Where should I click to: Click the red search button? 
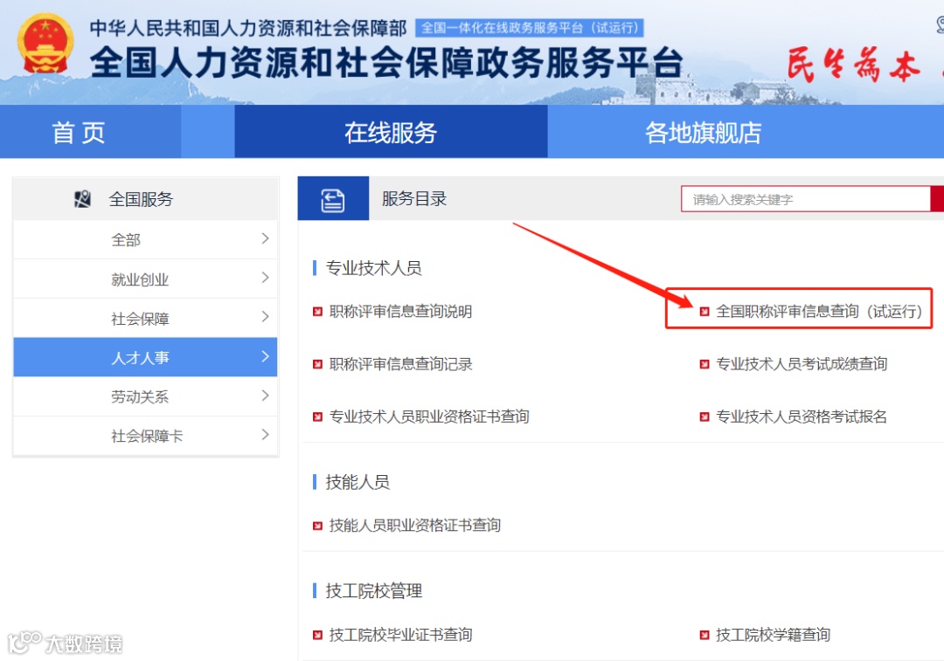pos(937,199)
